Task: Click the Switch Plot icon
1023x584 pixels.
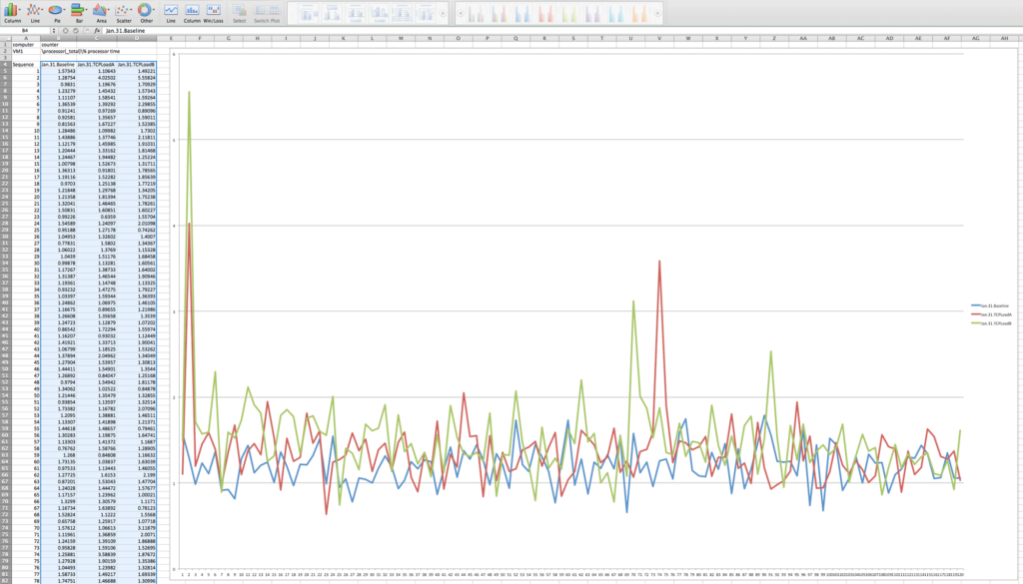Action: coord(268,10)
